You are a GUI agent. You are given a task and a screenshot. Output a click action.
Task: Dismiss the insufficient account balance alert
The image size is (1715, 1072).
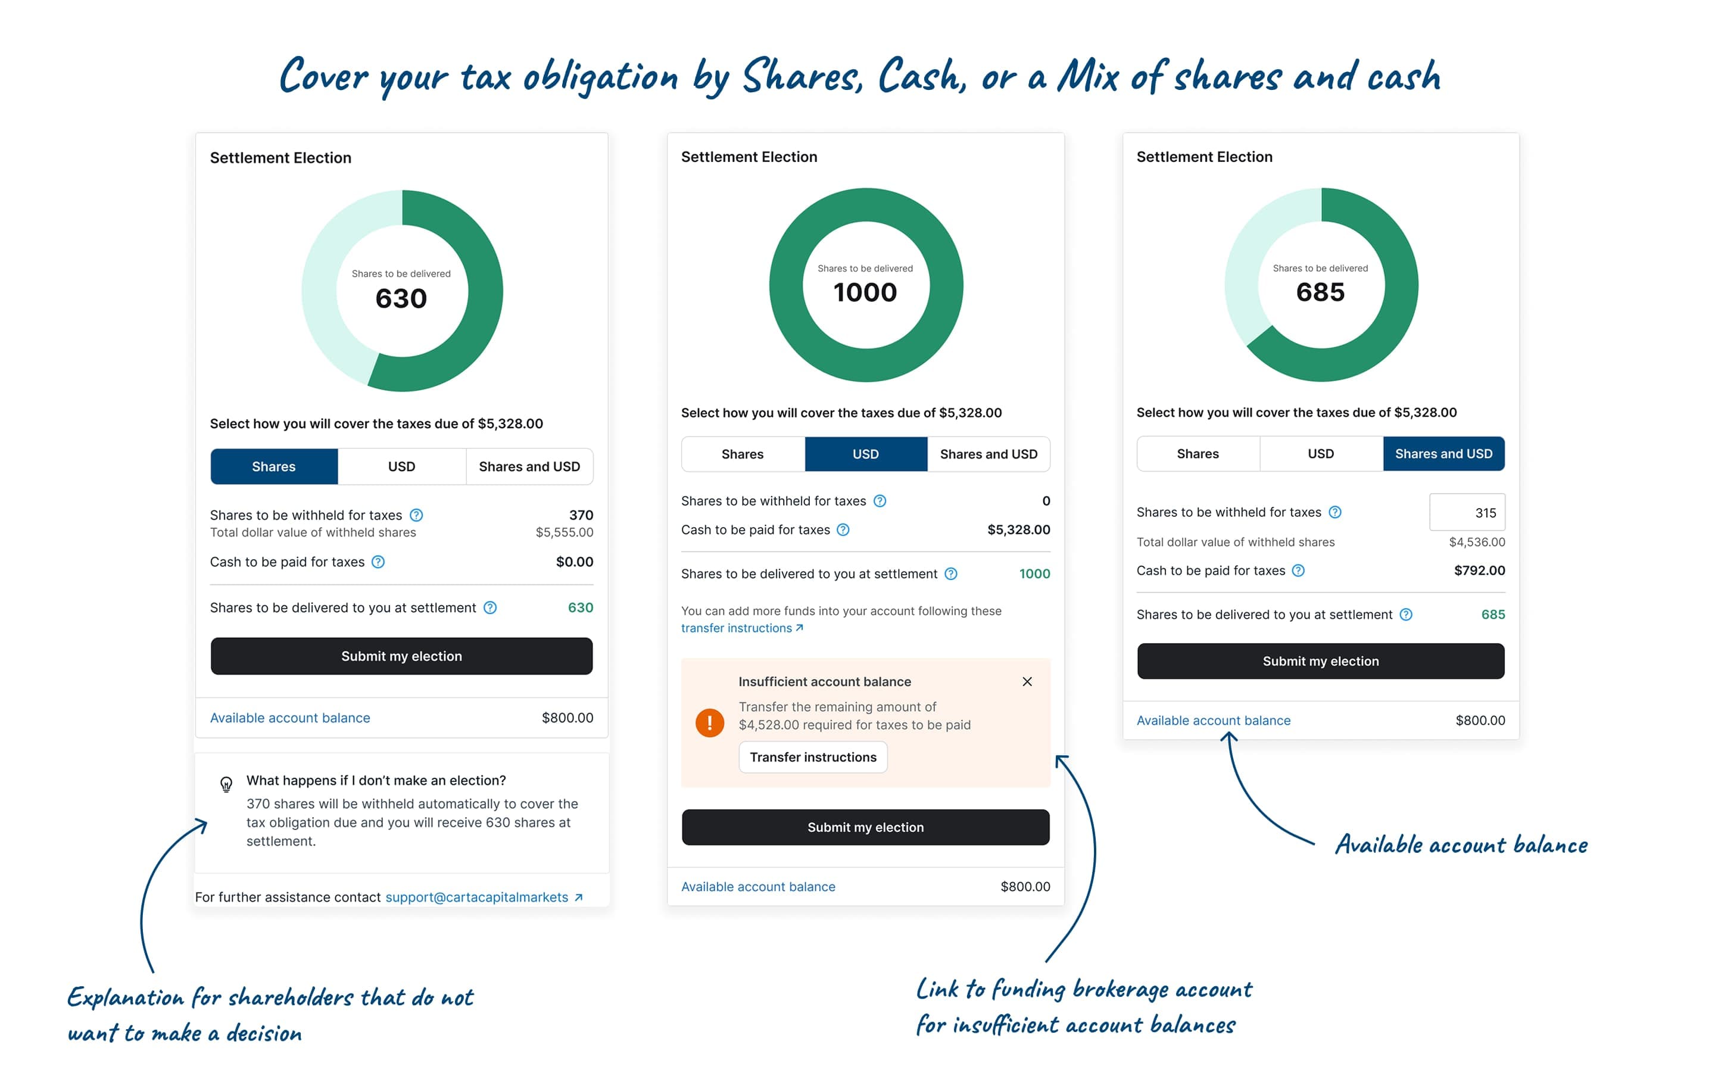(1027, 681)
